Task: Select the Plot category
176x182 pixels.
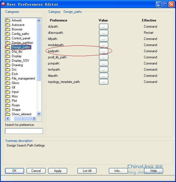Action: (14, 101)
